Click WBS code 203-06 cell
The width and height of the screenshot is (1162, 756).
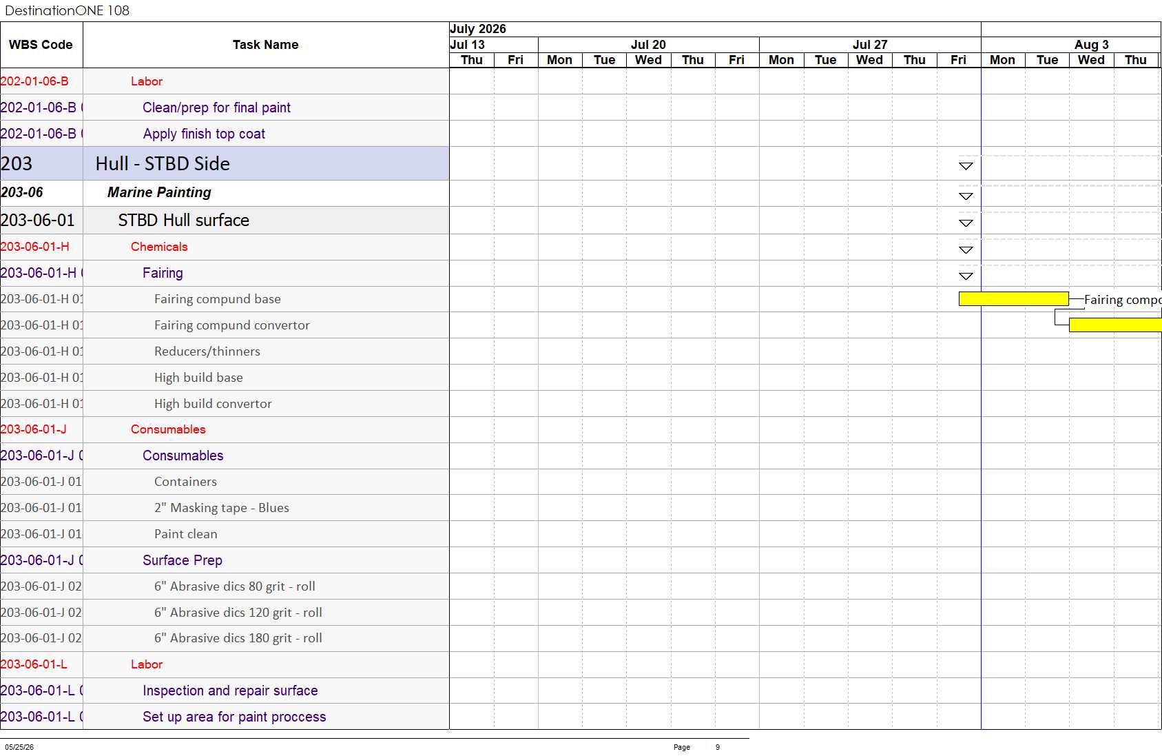[41, 193]
